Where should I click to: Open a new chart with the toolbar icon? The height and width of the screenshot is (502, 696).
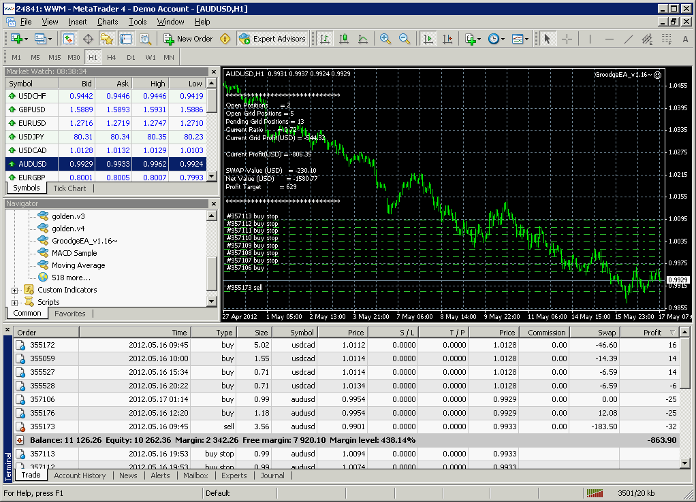tap(16, 39)
